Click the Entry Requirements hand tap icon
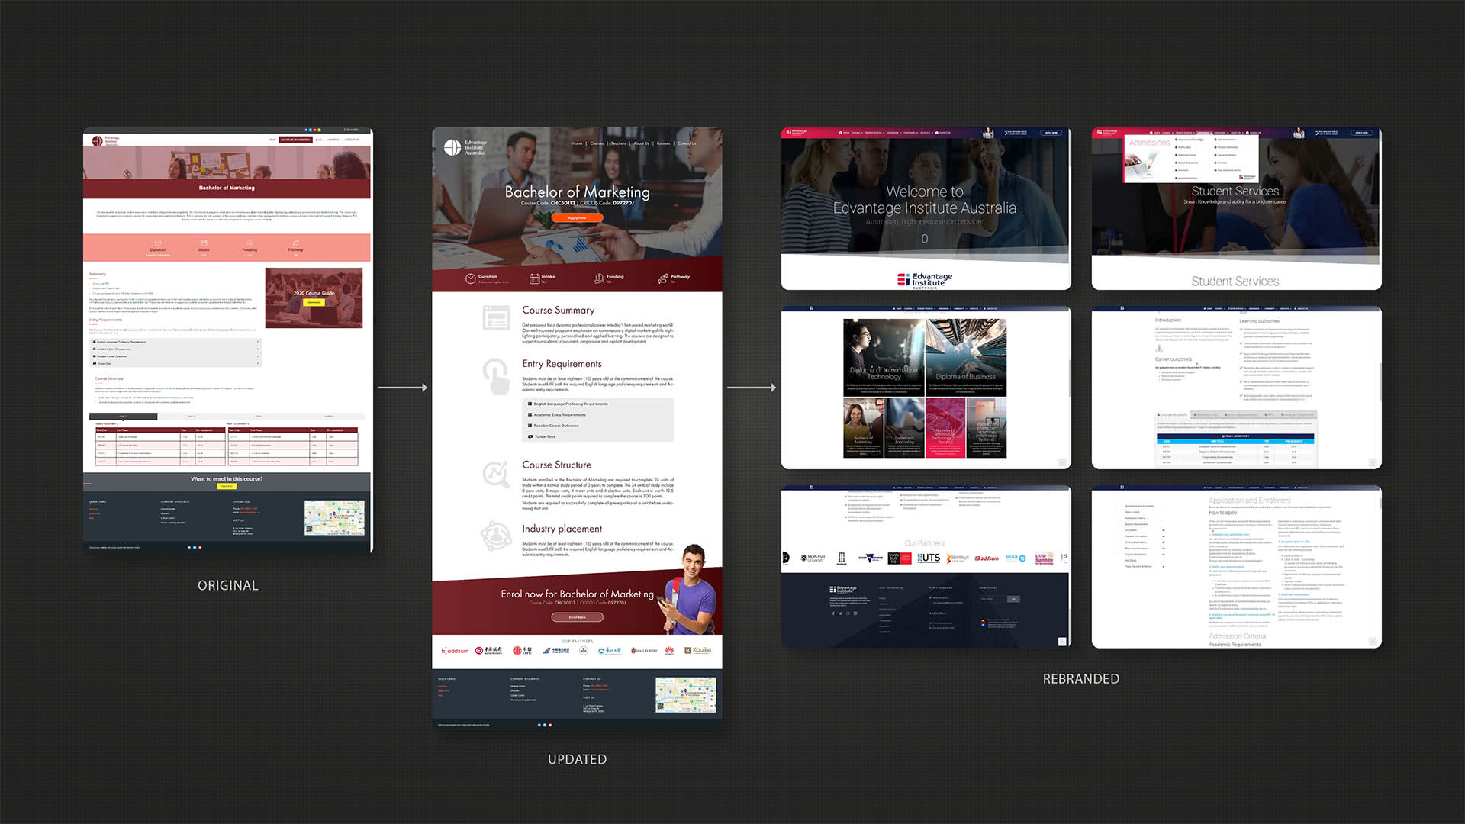1465x824 pixels. click(x=496, y=375)
